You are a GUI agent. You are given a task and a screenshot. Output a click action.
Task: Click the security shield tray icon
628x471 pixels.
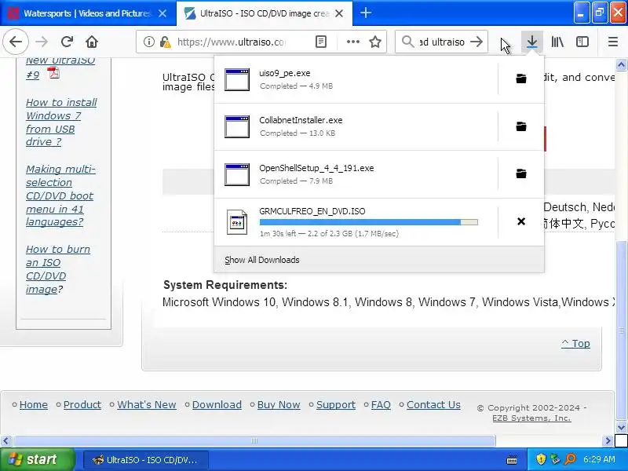[541, 459]
